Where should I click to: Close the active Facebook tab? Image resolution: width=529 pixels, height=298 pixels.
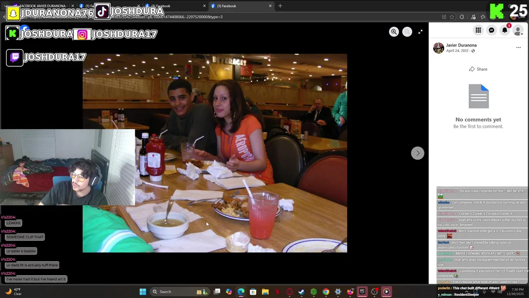270,6
